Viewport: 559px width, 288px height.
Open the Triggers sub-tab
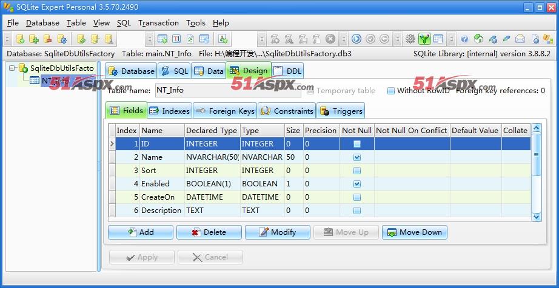pos(341,111)
